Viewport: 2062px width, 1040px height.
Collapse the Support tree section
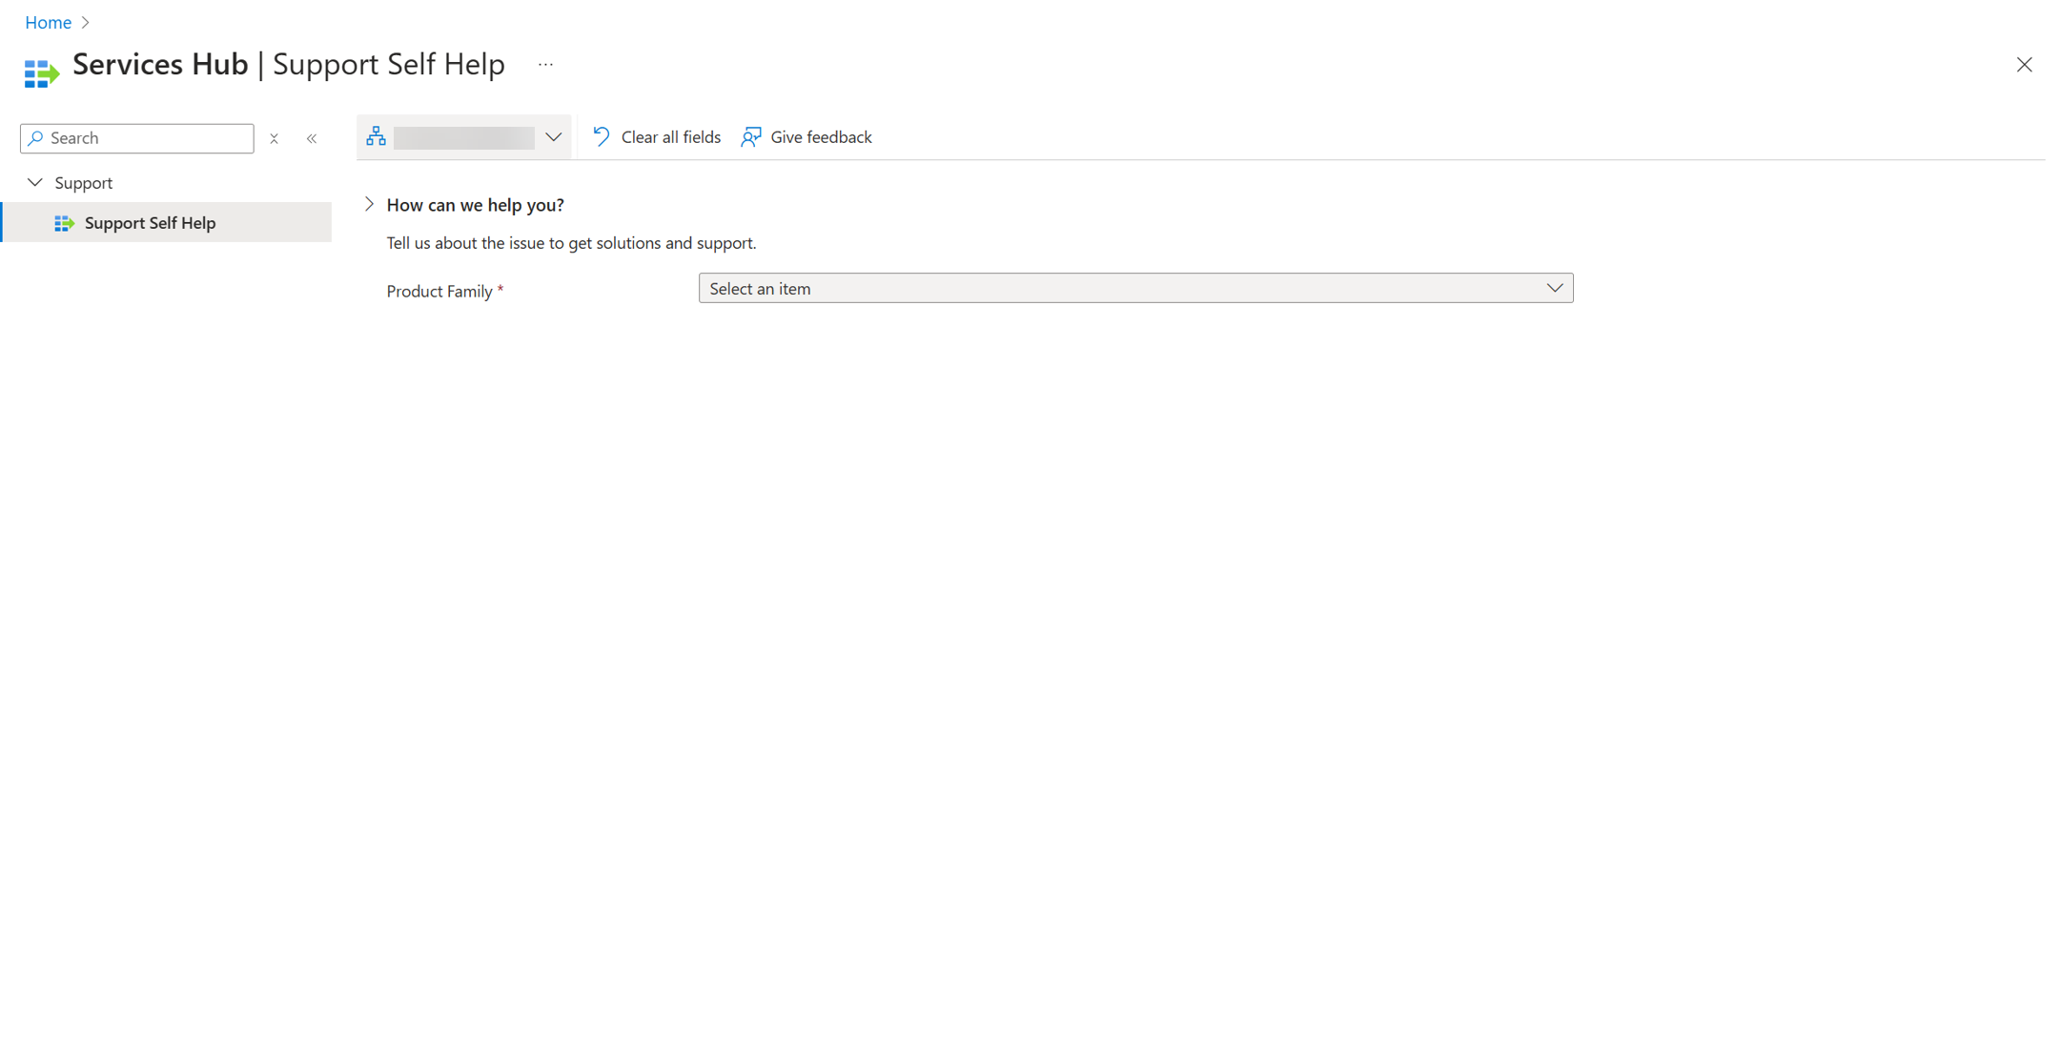click(x=35, y=182)
